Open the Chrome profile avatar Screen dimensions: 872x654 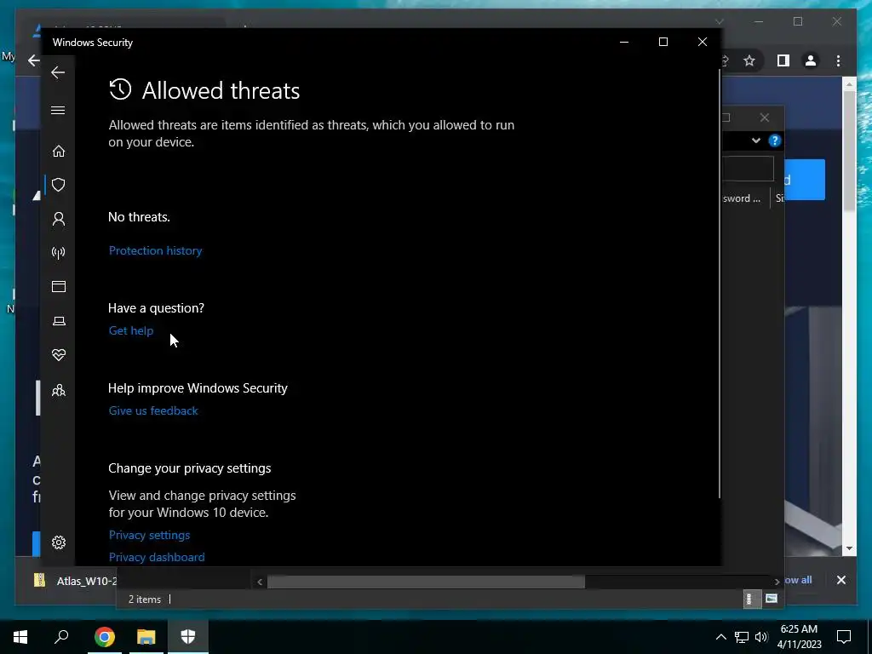pos(811,60)
